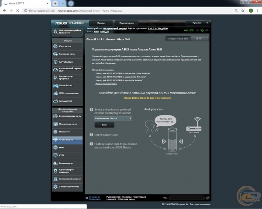The width and height of the screenshot is (262, 209).
Task: Open network tools sidebar item
Action: coord(67,187)
